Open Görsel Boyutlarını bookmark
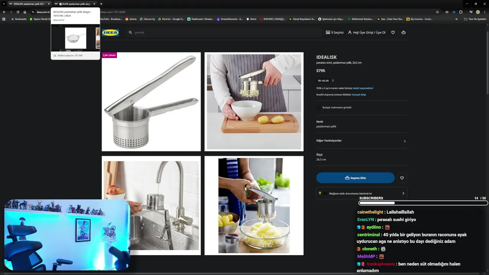489x275 pixels. pyautogui.click(x=302, y=19)
